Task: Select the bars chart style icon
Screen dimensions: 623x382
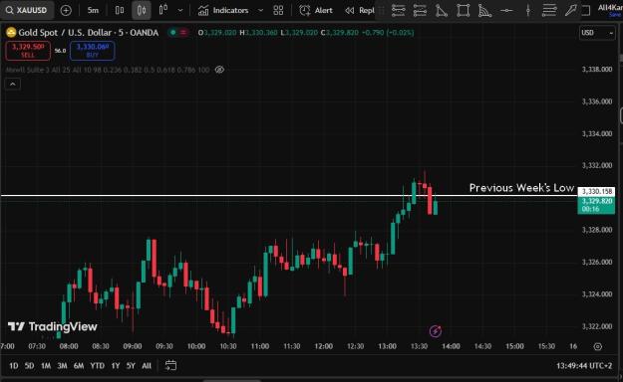Action: pyautogui.click(x=120, y=10)
